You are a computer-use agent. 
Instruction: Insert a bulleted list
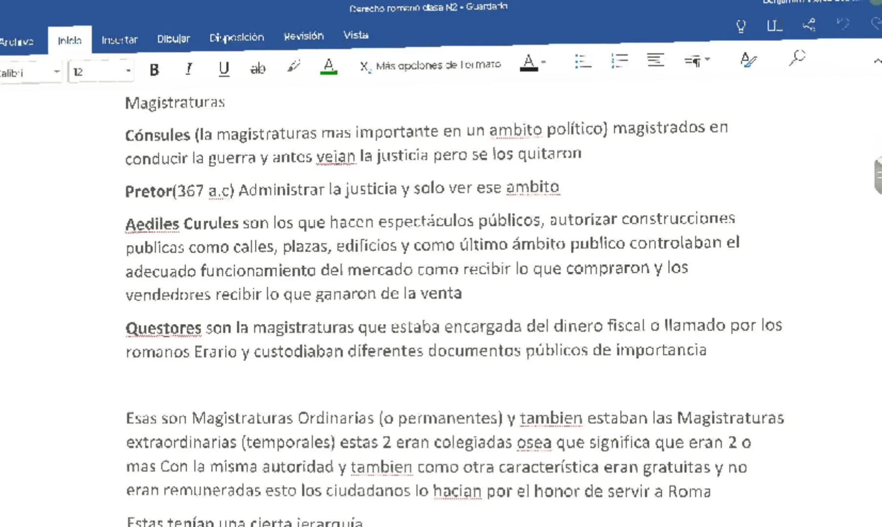point(583,61)
